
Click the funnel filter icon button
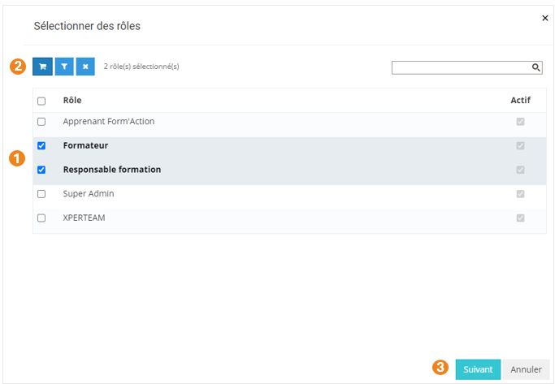64,67
